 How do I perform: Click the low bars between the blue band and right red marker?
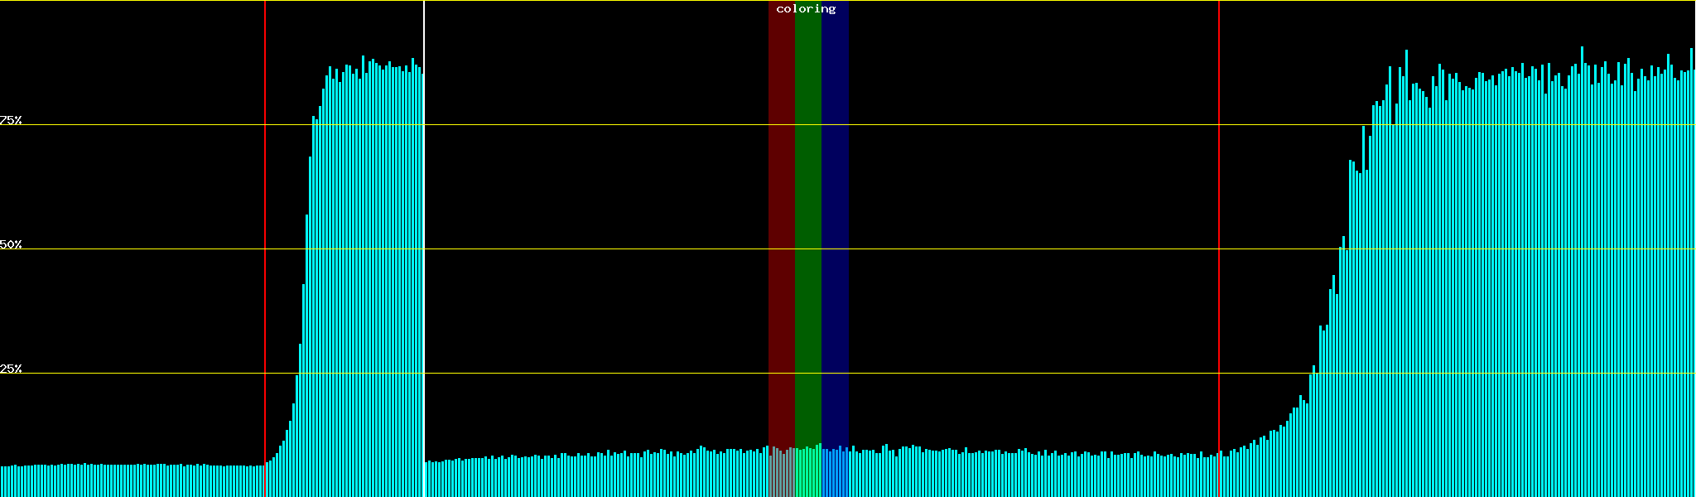click(1035, 476)
